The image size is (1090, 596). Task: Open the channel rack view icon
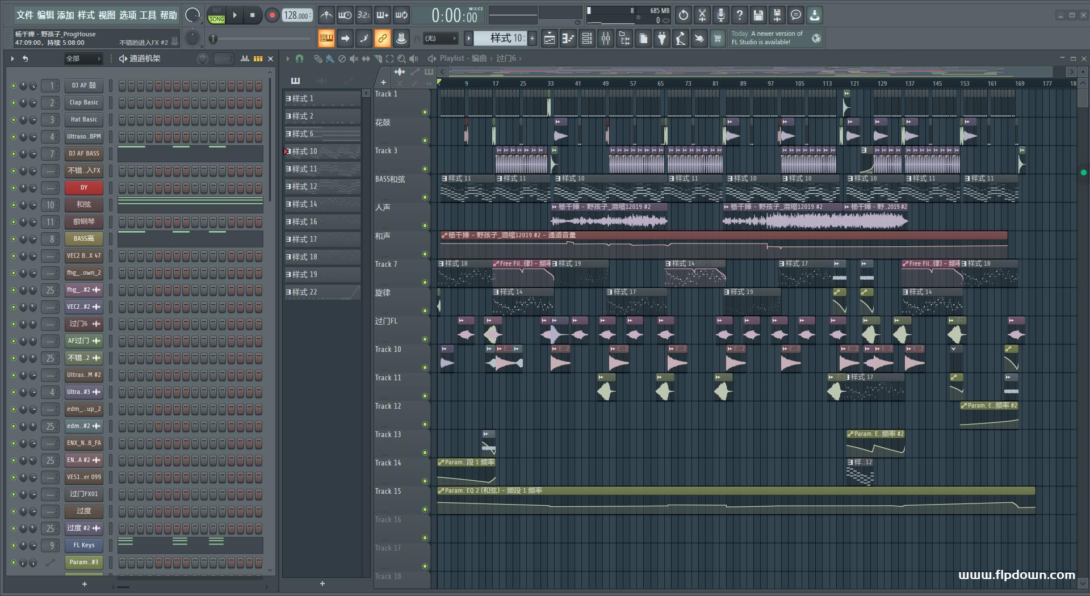click(x=587, y=39)
